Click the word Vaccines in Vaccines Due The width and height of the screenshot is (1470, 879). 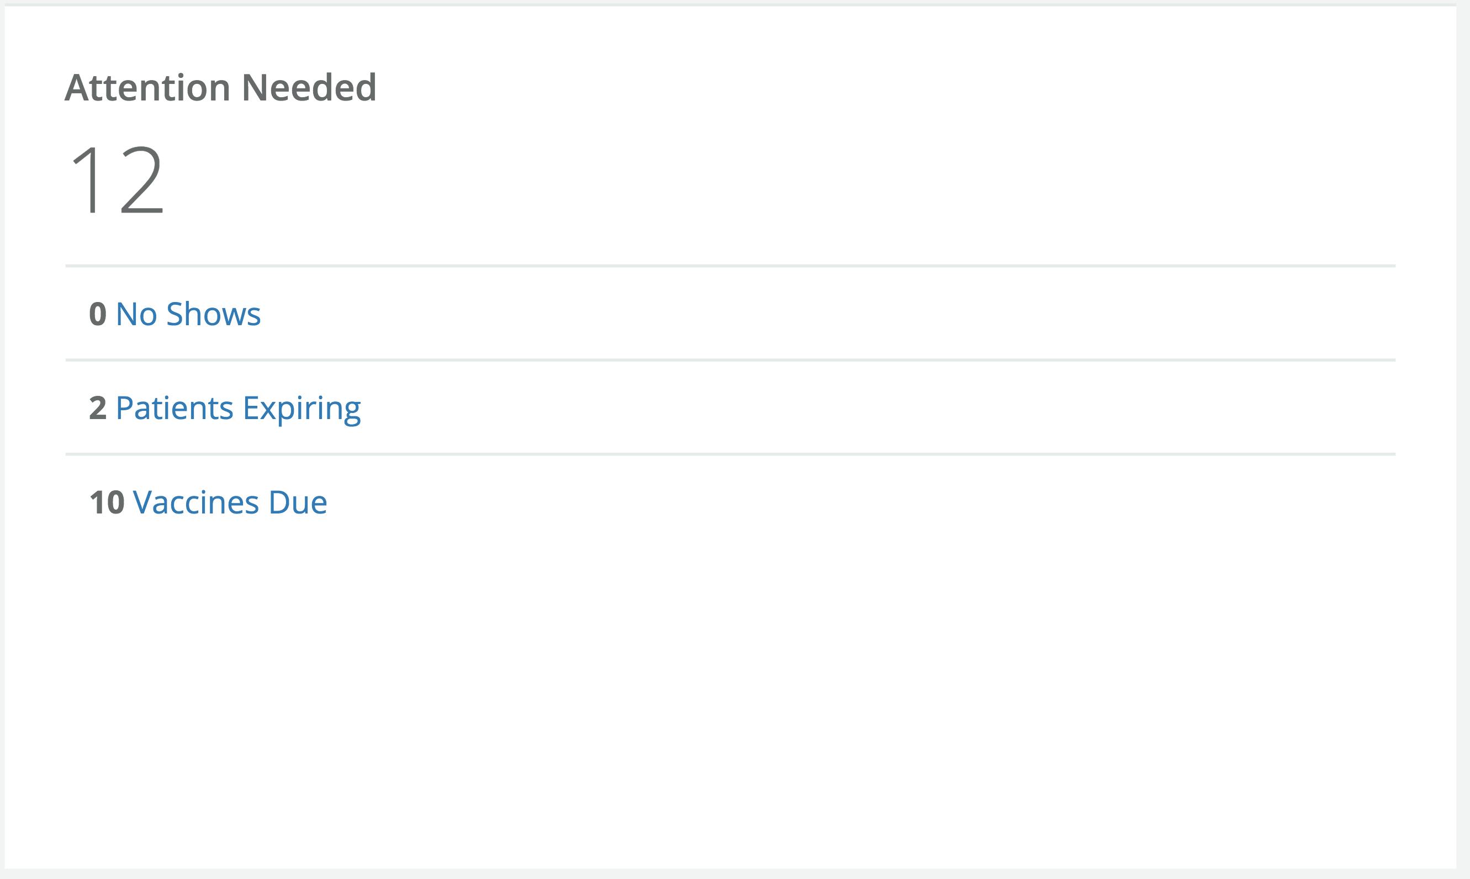196,502
